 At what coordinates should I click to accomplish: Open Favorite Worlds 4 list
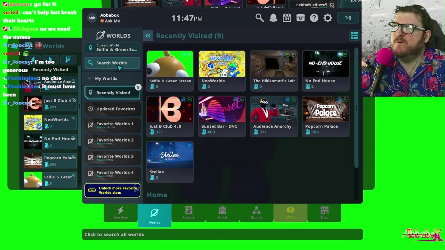pos(112,174)
